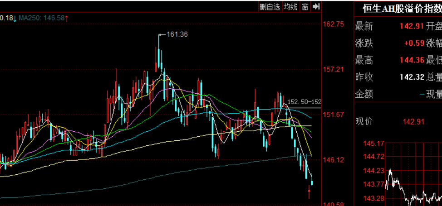Open the 窗 window button
This screenshot has height=206, width=442.
304,7
